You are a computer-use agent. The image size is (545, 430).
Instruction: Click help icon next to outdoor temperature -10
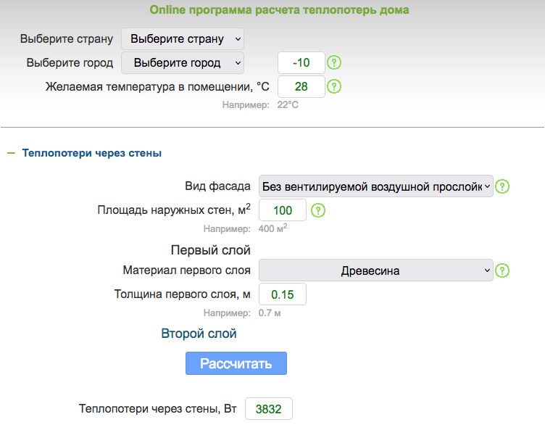334,62
